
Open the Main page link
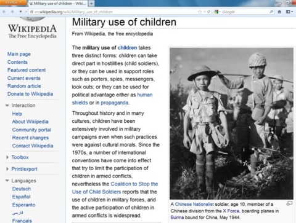[19, 54]
